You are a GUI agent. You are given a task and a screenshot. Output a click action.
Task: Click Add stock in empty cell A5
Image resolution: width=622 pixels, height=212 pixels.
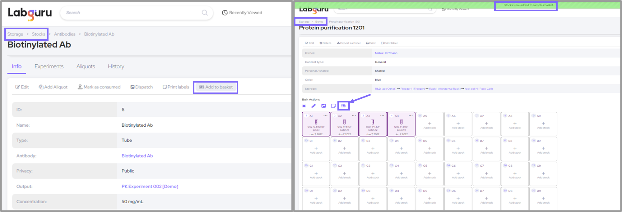pos(429,125)
